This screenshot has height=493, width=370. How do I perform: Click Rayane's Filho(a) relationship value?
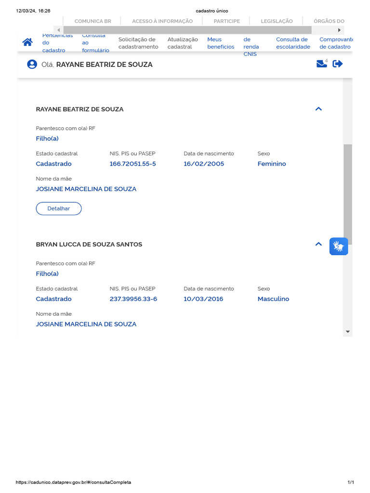[47, 139]
